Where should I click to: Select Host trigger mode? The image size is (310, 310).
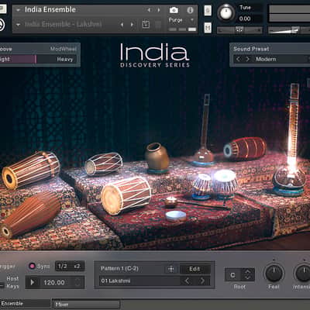12,278
